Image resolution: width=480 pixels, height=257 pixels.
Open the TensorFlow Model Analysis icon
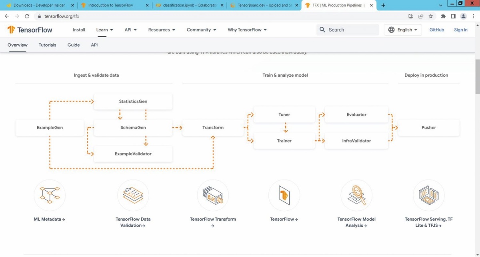click(356, 195)
